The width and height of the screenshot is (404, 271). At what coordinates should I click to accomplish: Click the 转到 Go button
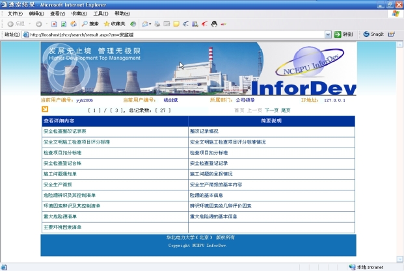pos(343,34)
